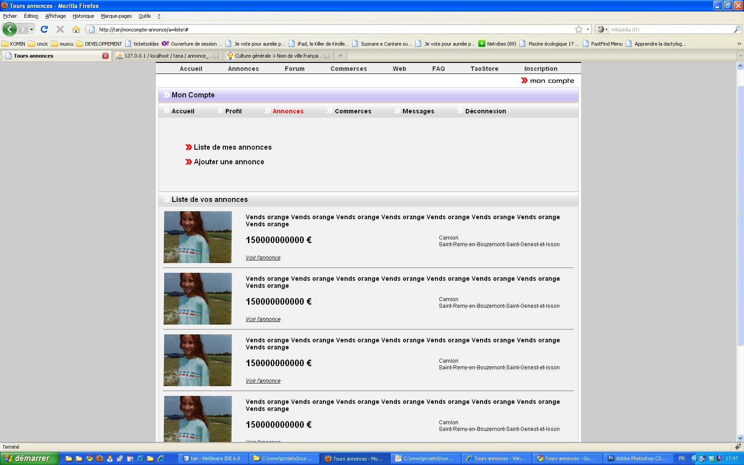This screenshot has height=465, width=744.
Task: Open the muscu bookmark folder
Action: pos(62,43)
